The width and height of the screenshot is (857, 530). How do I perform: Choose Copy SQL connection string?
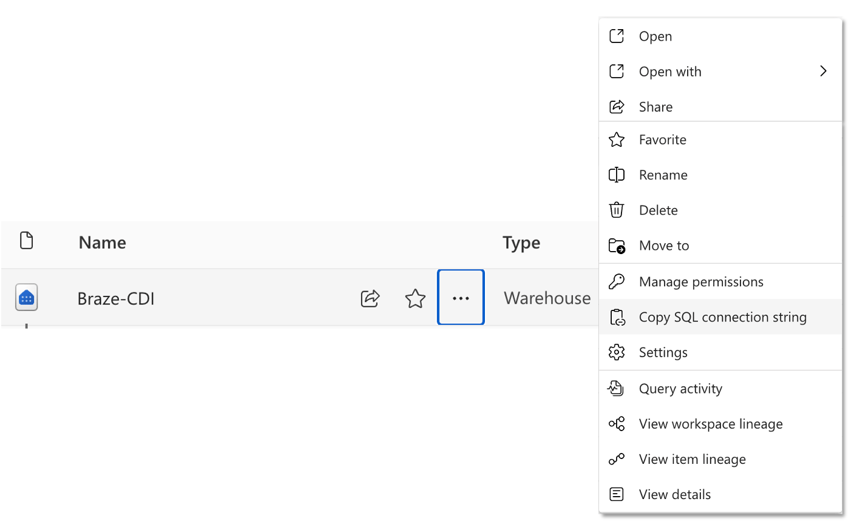tap(722, 317)
